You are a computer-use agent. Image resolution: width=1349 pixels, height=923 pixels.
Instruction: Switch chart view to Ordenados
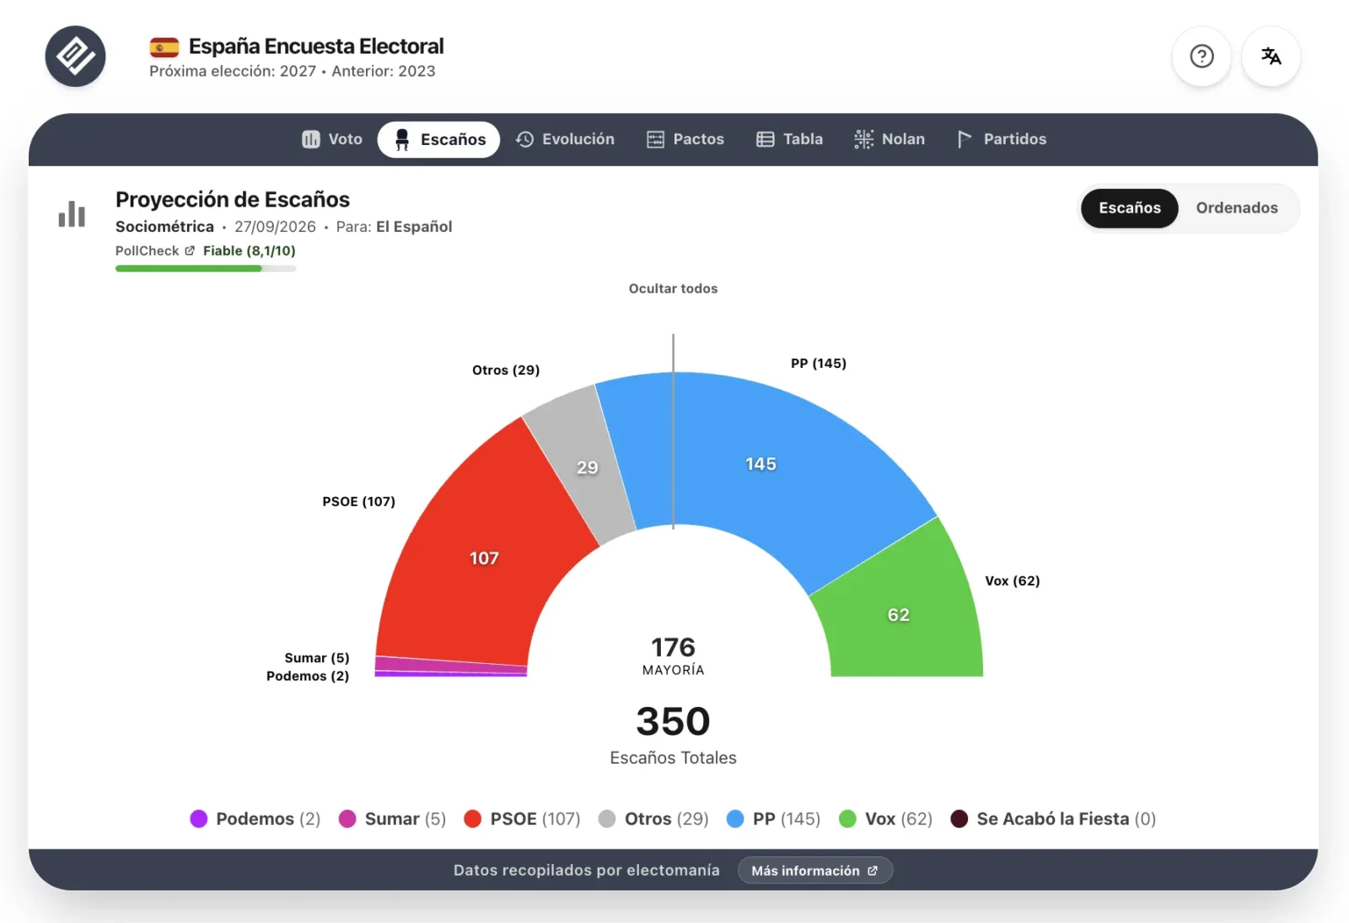tap(1237, 208)
